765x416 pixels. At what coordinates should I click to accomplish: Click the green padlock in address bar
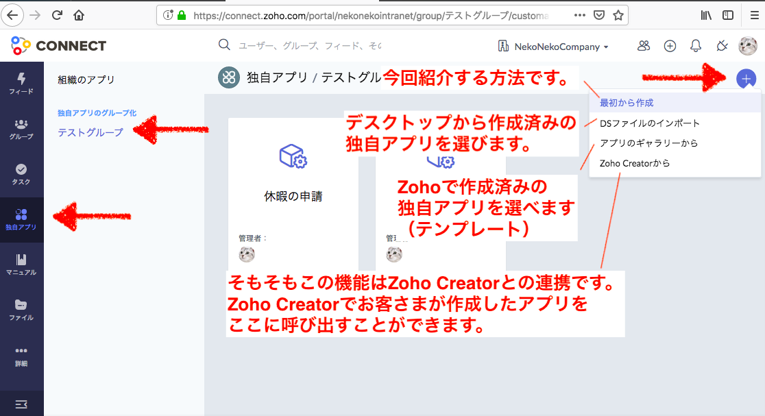[x=182, y=15]
